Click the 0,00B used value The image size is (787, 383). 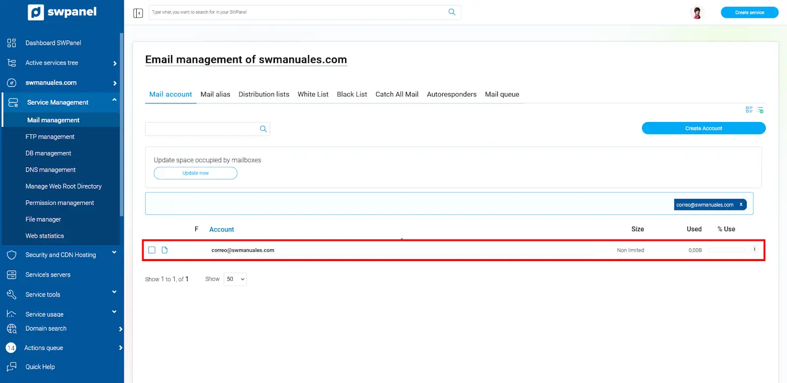(695, 250)
